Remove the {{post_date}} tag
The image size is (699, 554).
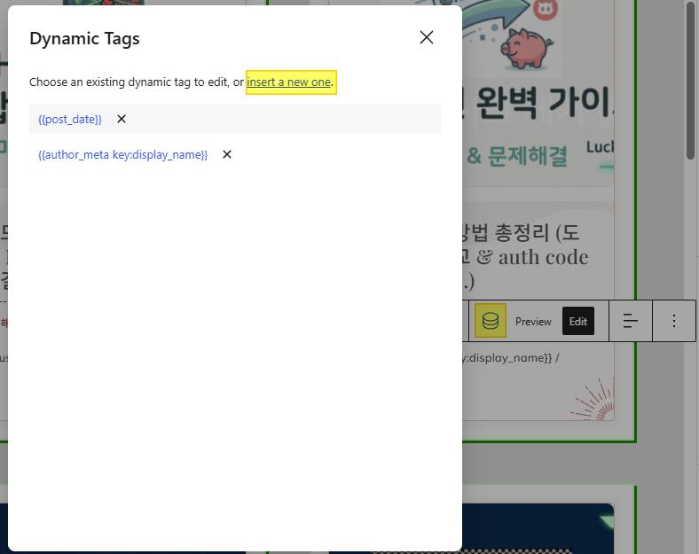(x=122, y=119)
